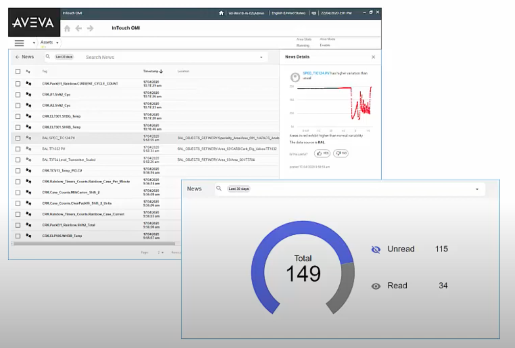Image resolution: width=515 pixels, height=348 pixels.
Task: Expand the Assets breadcrumb dropdown
Action: [x=57, y=43]
